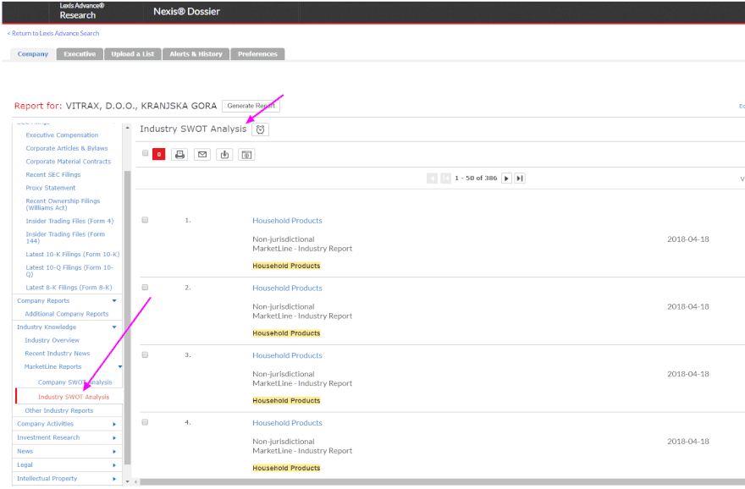Viewport: 745px width, 489px height.
Task: Email the selected documents via envelope icon
Action: point(201,155)
